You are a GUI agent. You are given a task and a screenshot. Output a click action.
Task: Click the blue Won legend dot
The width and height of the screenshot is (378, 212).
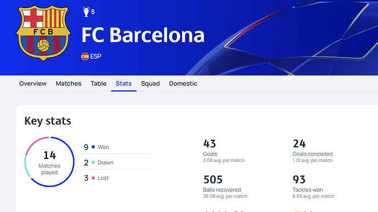93,147
